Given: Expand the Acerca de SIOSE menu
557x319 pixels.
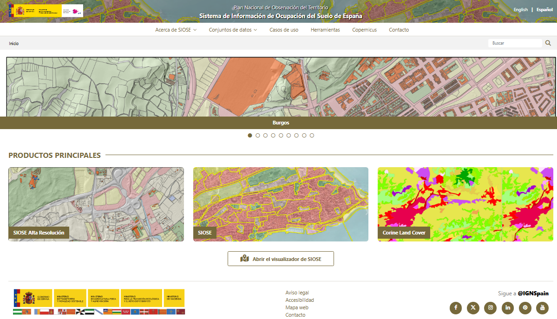Looking at the screenshot, I should (x=176, y=30).
